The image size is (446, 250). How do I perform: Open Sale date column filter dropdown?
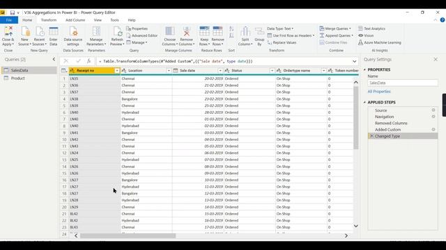point(220,71)
